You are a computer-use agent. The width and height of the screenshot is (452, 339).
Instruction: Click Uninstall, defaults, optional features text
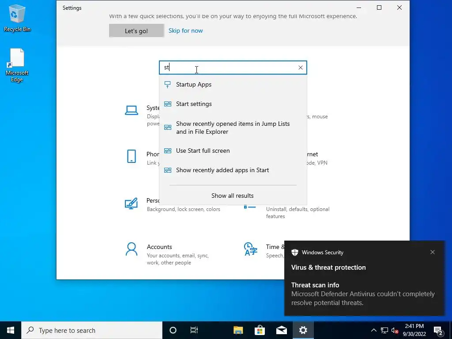tap(298, 213)
